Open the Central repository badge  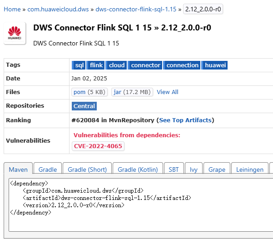tap(84, 106)
